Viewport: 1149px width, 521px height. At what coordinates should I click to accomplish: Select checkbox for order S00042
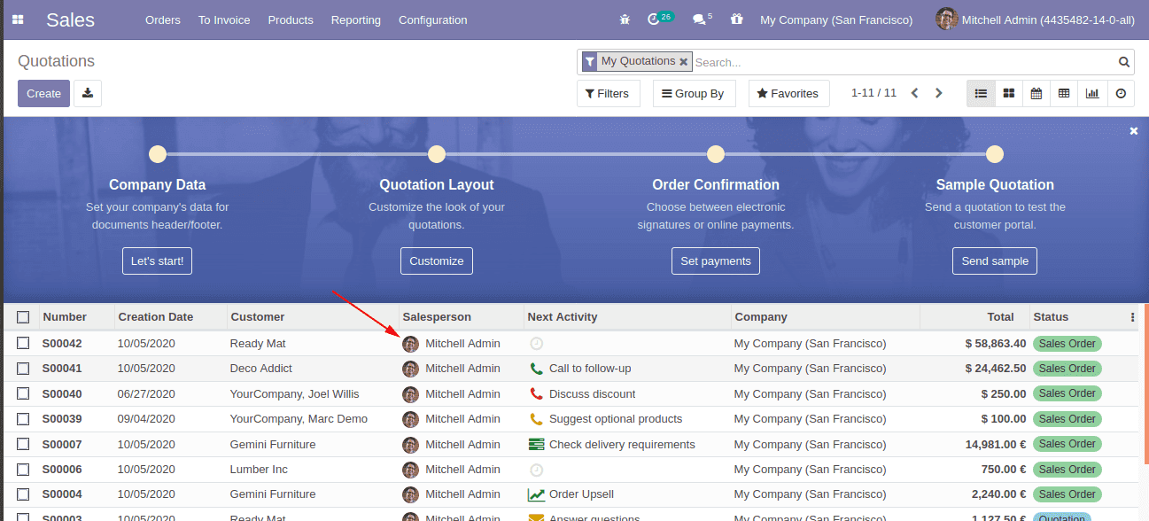pos(23,343)
